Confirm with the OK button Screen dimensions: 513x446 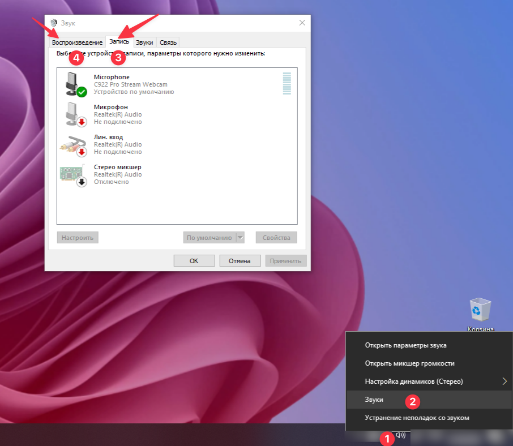pyautogui.click(x=194, y=260)
